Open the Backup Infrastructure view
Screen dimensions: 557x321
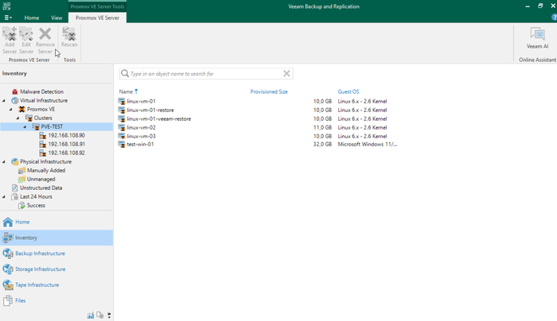point(40,253)
